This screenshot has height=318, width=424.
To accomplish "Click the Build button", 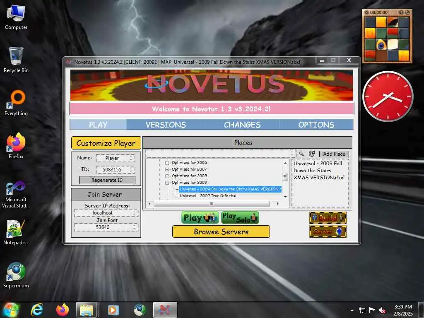I will coord(328,218).
